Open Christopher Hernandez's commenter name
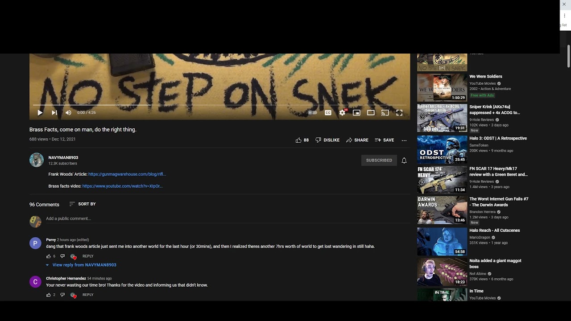 [x=66, y=279]
